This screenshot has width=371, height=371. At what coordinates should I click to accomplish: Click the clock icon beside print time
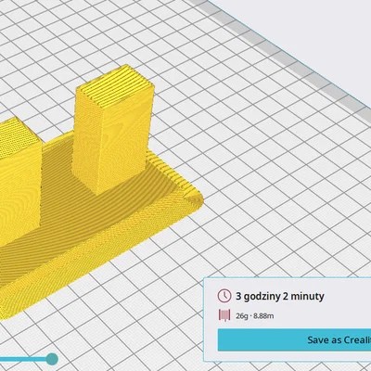(x=224, y=296)
